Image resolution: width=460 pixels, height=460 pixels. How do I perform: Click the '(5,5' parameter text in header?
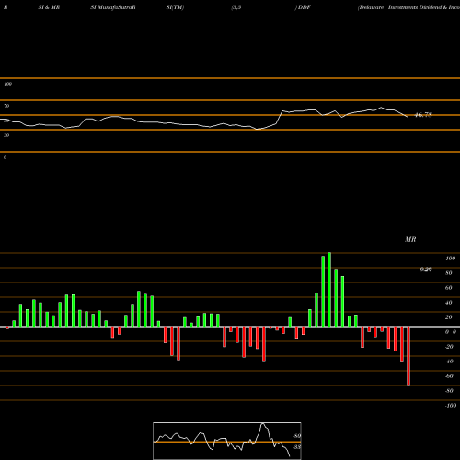[236, 7]
